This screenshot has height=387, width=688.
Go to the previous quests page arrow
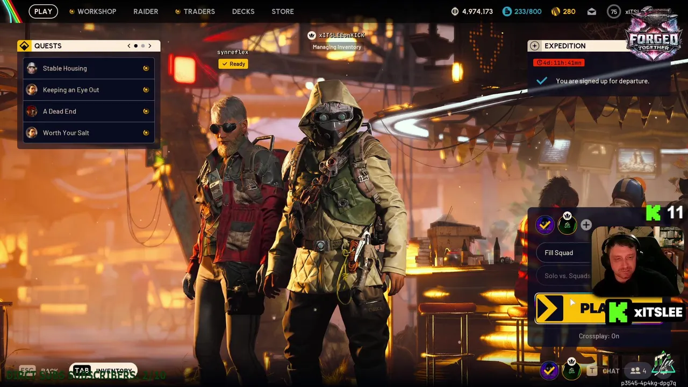(x=129, y=46)
